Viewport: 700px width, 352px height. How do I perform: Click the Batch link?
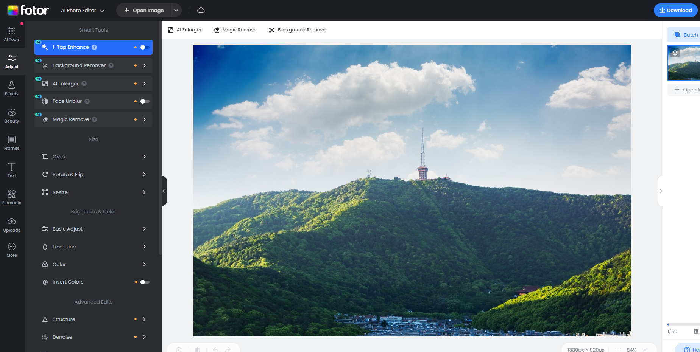pos(688,34)
